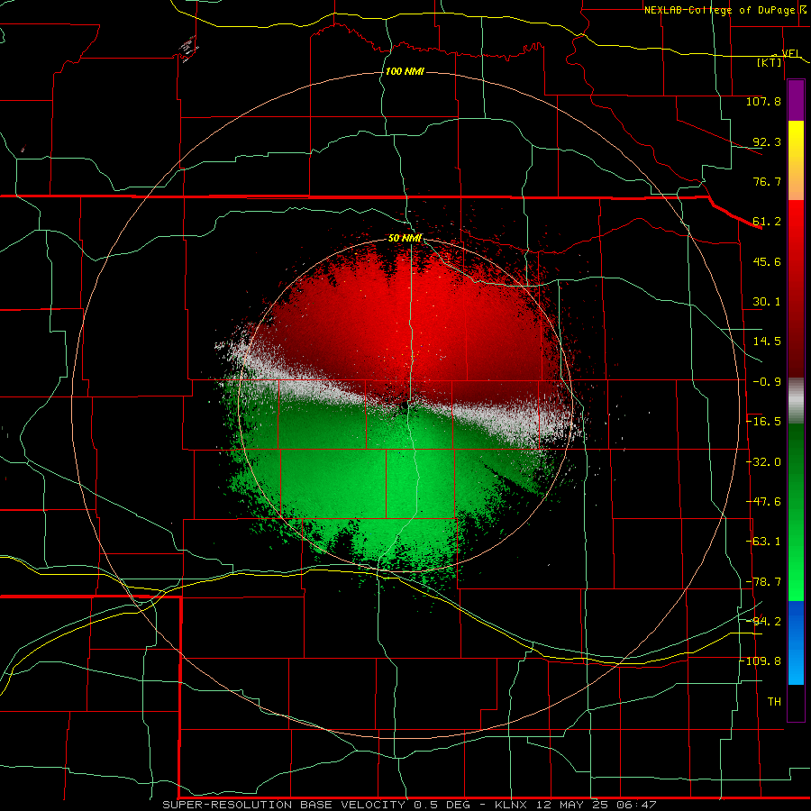This screenshot has height=811, width=811.
Task: Select the 92.3 velocity scale value
Action: [767, 141]
